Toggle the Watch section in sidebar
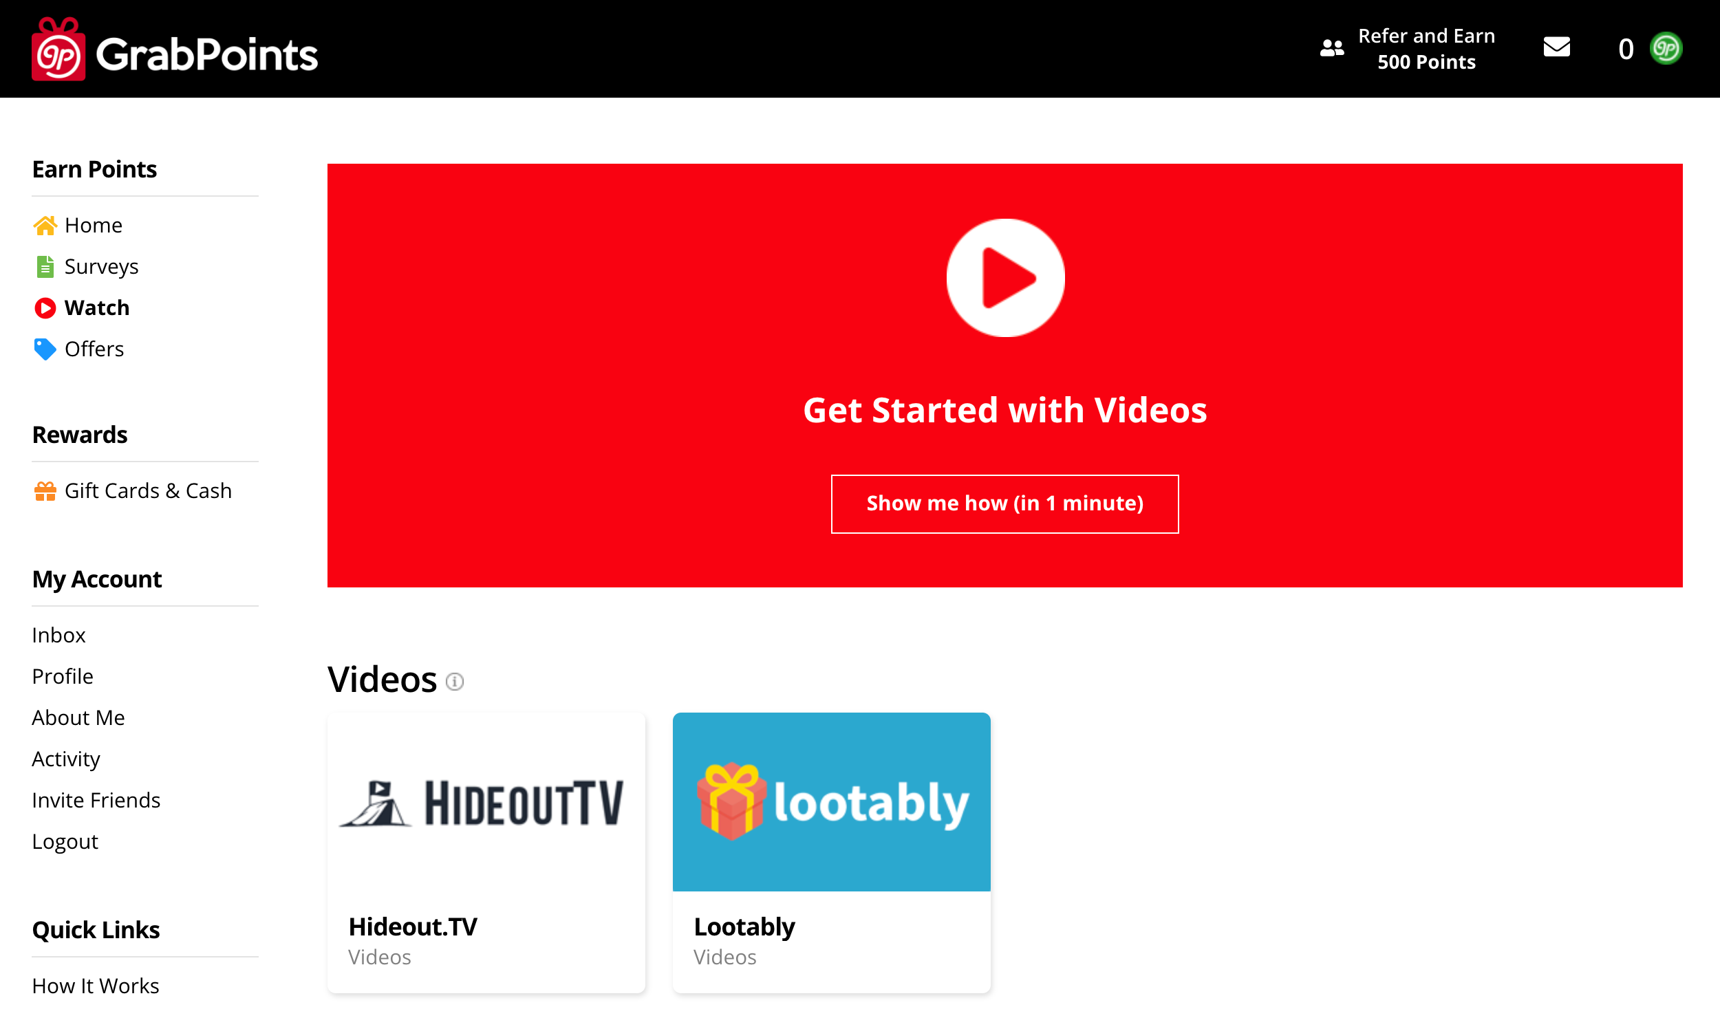 [96, 308]
